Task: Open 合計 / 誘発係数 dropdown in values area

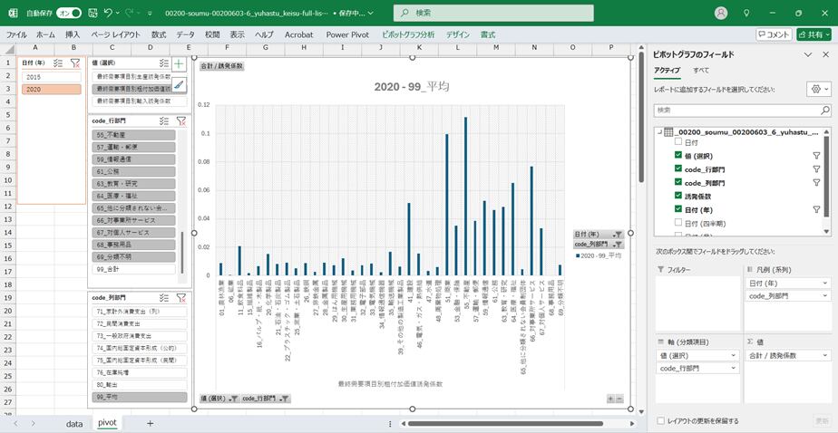Action: tap(826, 356)
